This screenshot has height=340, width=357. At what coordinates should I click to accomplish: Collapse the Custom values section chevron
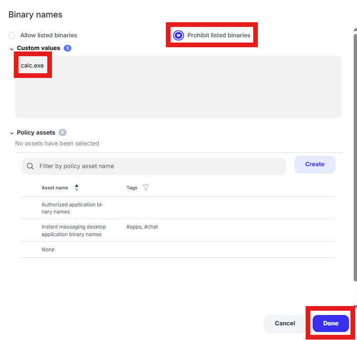pos(12,49)
